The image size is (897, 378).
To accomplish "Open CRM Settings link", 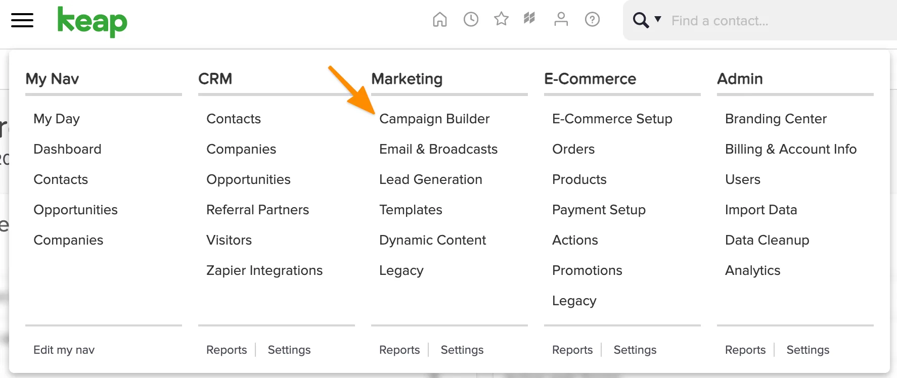I will 289,350.
